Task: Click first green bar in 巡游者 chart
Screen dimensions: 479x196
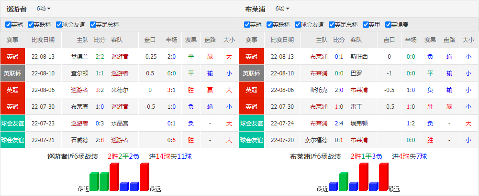Action: coord(94,182)
